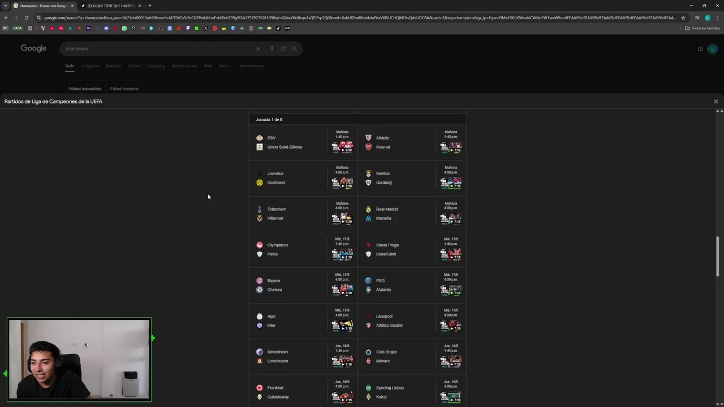Open the Benfica vs Qarabağ match

(412, 178)
